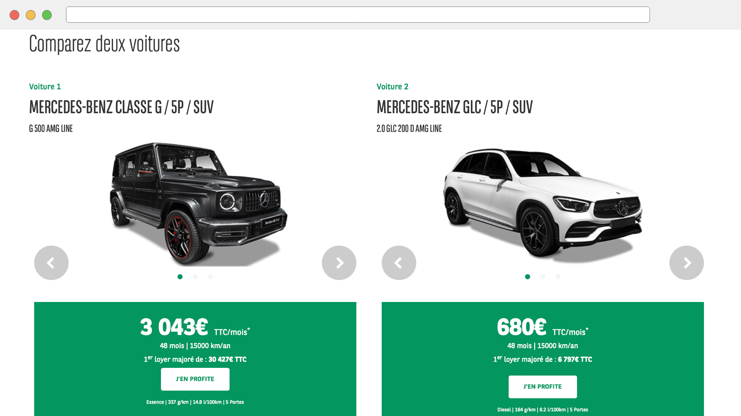Open Mercedes-Benz Classe G title
The height and width of the screenshot is (416, 741).
[x=121, y=107]
